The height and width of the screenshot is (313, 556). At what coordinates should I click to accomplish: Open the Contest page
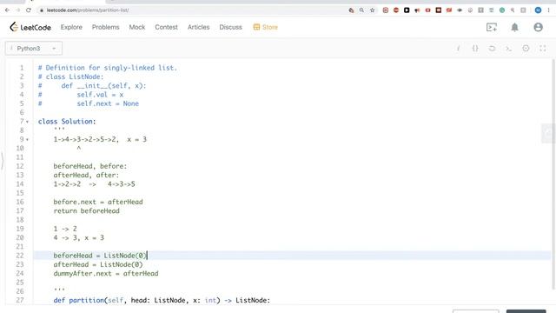click(x=166, y=27)
